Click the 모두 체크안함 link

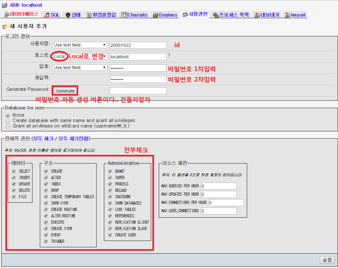pos(74,138)
